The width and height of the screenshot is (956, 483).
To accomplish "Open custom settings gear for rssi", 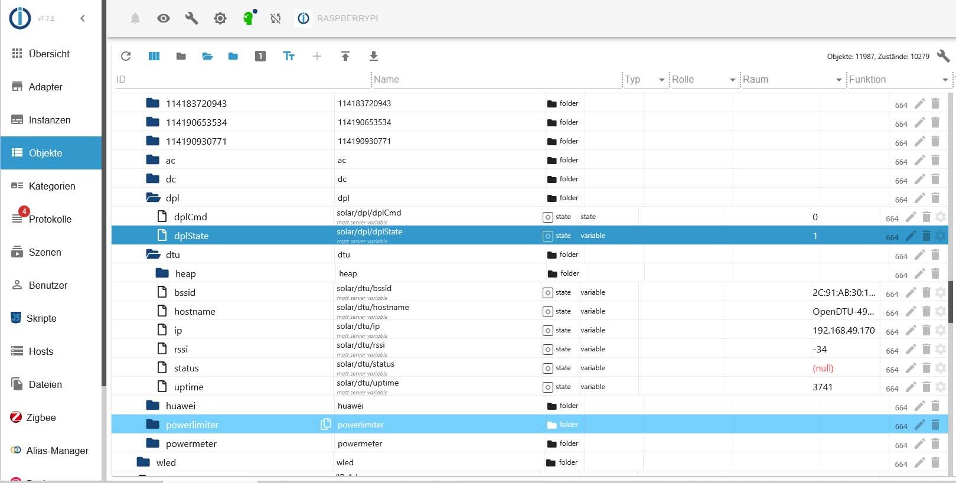I will pyautogui.click(x=941, y=349).
